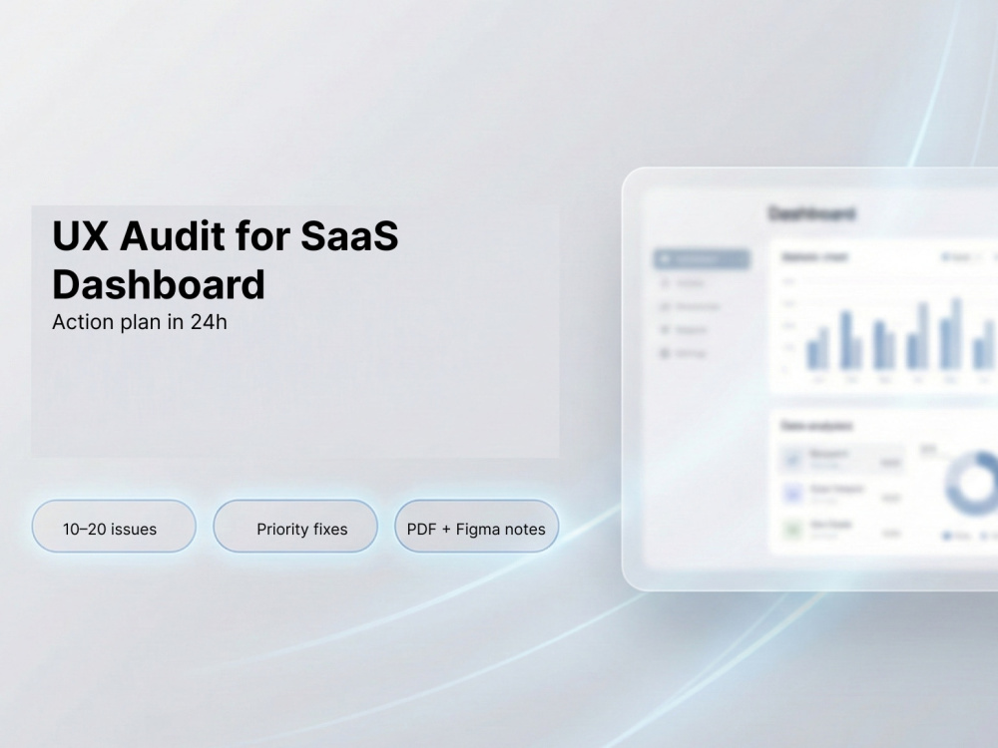Select the "Priority fixes" pill button
The width and height of the screenshot is (998, 748).
tap(295, 526)
